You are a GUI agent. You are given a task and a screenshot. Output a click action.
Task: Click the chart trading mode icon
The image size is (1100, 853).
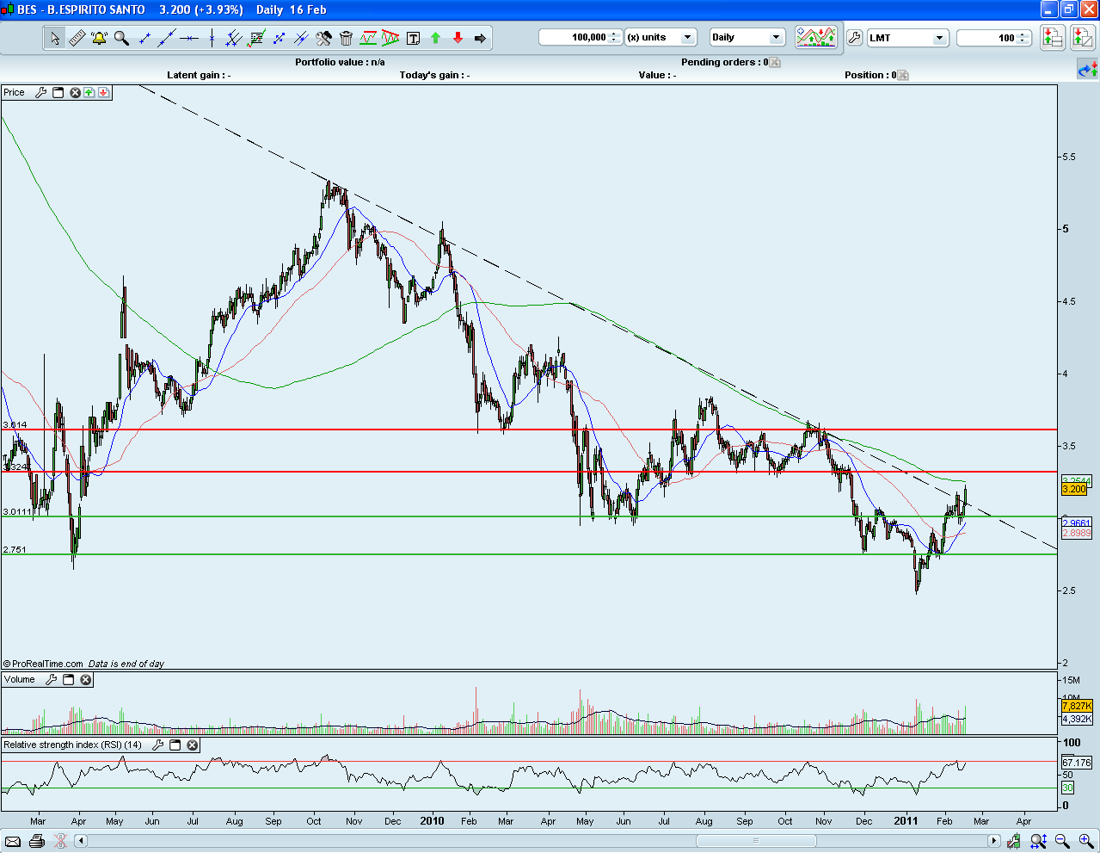click(1082, 37)
